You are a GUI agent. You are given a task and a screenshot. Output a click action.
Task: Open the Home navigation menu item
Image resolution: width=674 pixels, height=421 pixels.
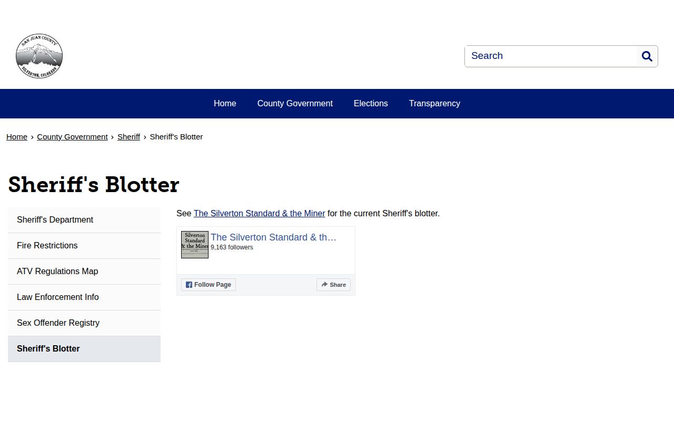coord(225,104)
